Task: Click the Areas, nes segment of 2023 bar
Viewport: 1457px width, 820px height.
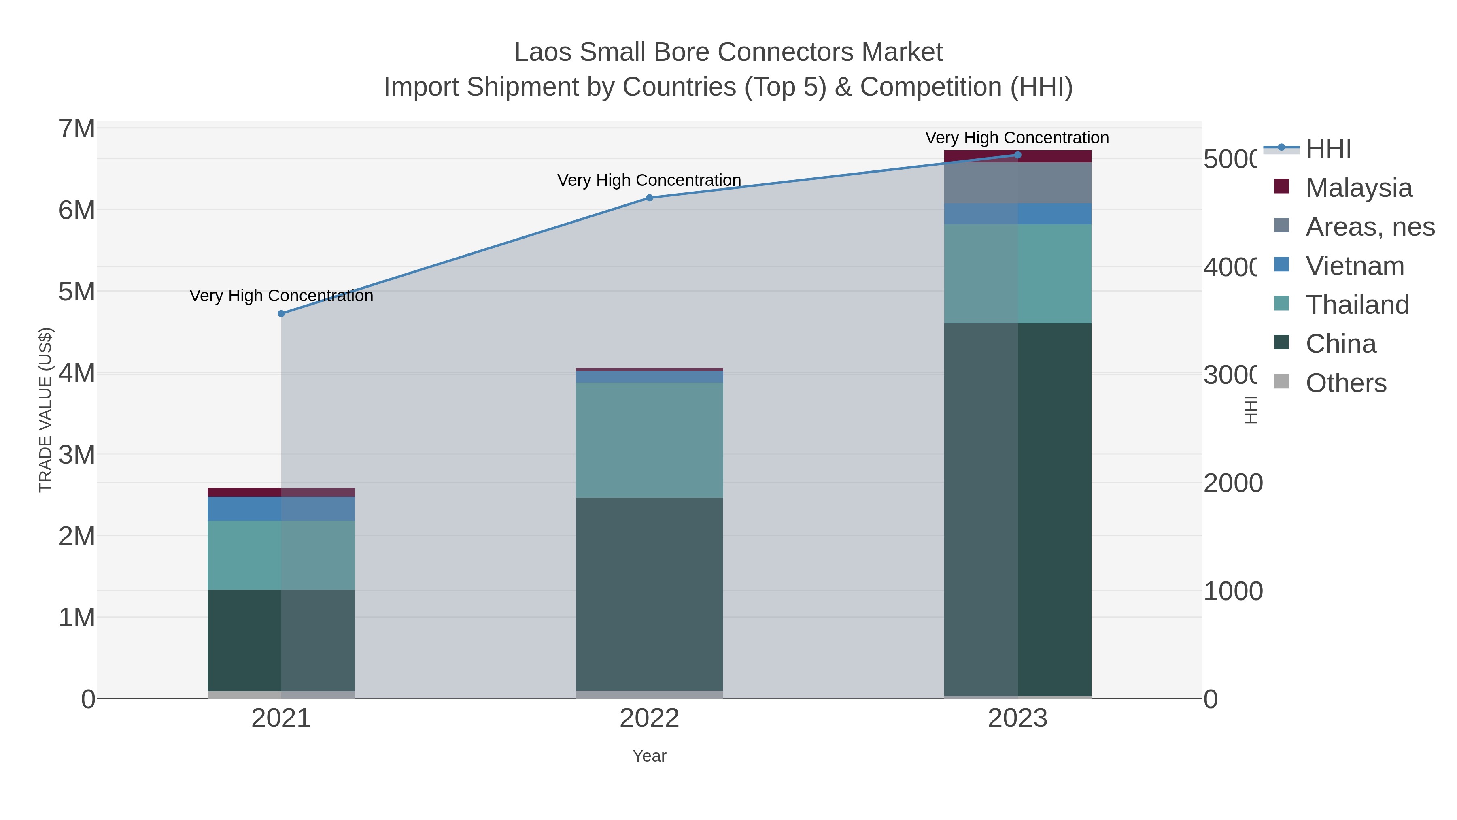Action: pyautogui.click(x=1017, y=183)
